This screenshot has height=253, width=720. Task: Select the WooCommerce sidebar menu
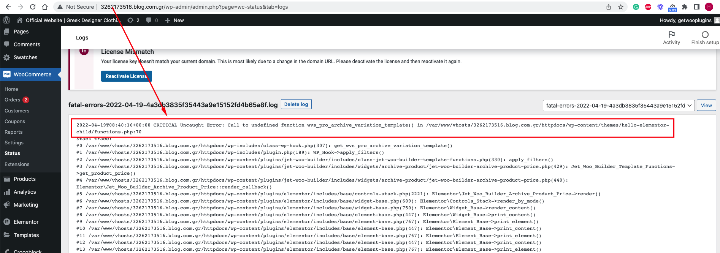[30, 74]
